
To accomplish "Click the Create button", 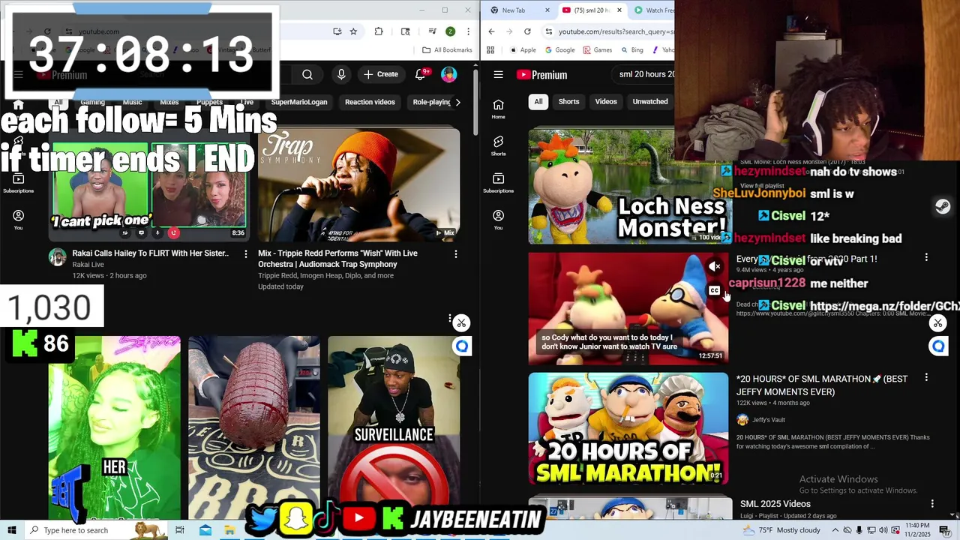I will [x=381, y=74].
